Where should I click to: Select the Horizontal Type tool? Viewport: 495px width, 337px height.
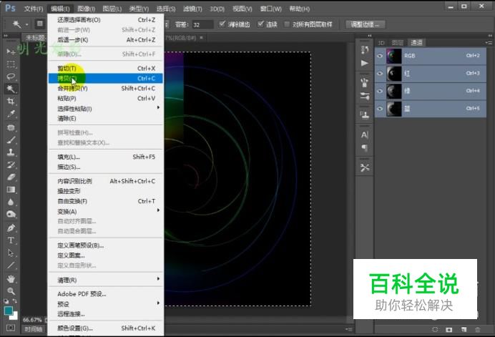pos(11,240)
